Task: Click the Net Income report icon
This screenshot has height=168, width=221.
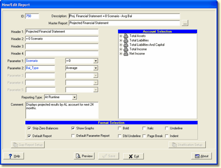Action: (126, 54)
